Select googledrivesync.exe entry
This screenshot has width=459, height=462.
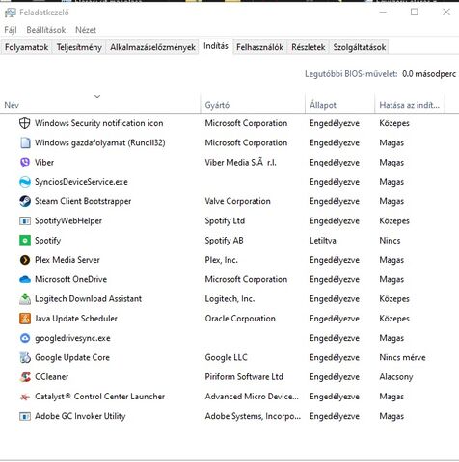coord(72,338)
